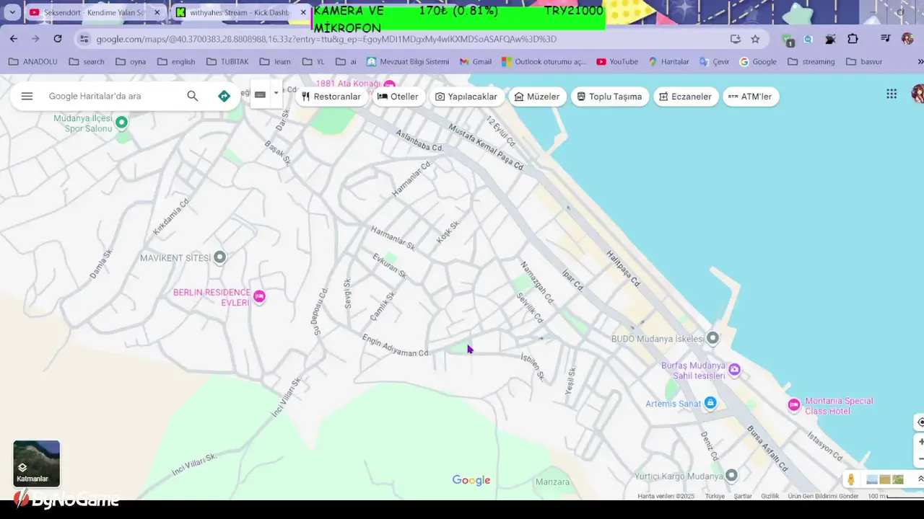Viewport: 924px width, 519px height.
Task: Show ATM'ler on the map
Action: pos(750,97)
